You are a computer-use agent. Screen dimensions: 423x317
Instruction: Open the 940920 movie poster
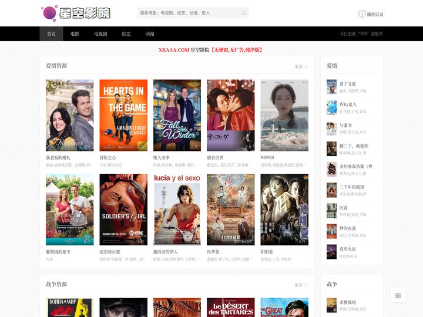(284, 115)
